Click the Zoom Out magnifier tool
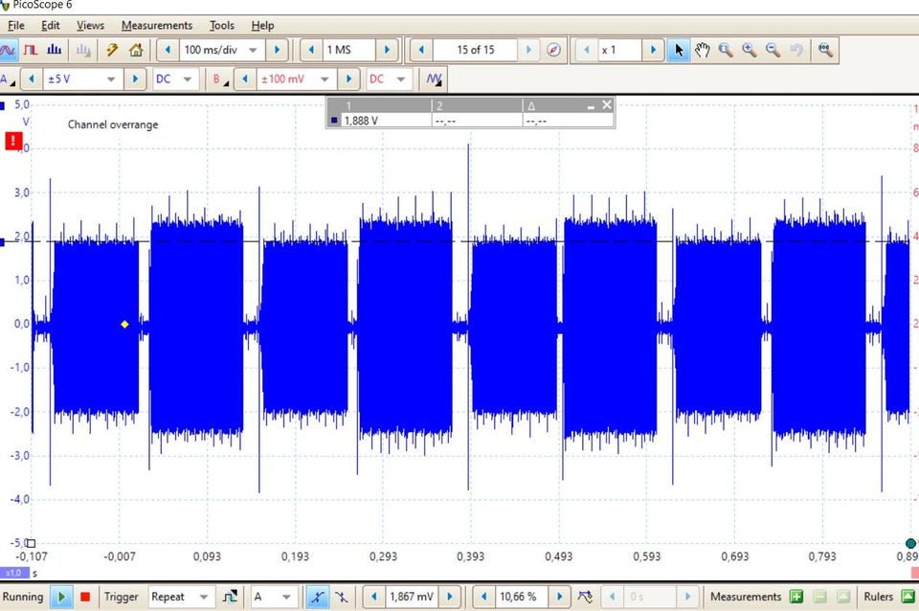This screenshot has height=611, width=919. pos(773,50)
